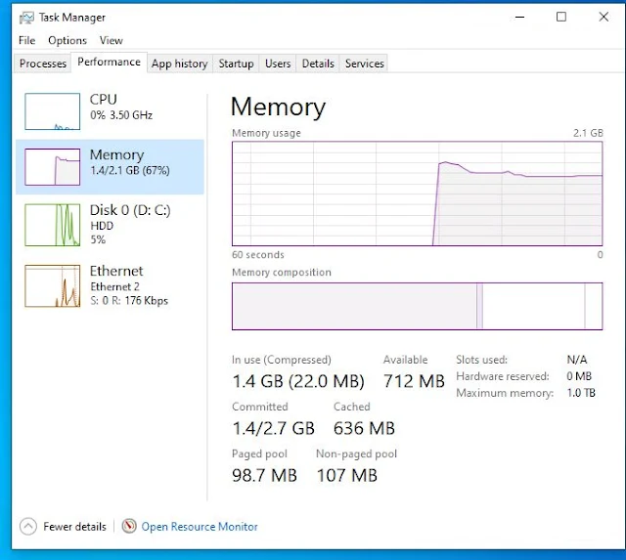Open Resource Monitor link

click(x=200, y=526)
